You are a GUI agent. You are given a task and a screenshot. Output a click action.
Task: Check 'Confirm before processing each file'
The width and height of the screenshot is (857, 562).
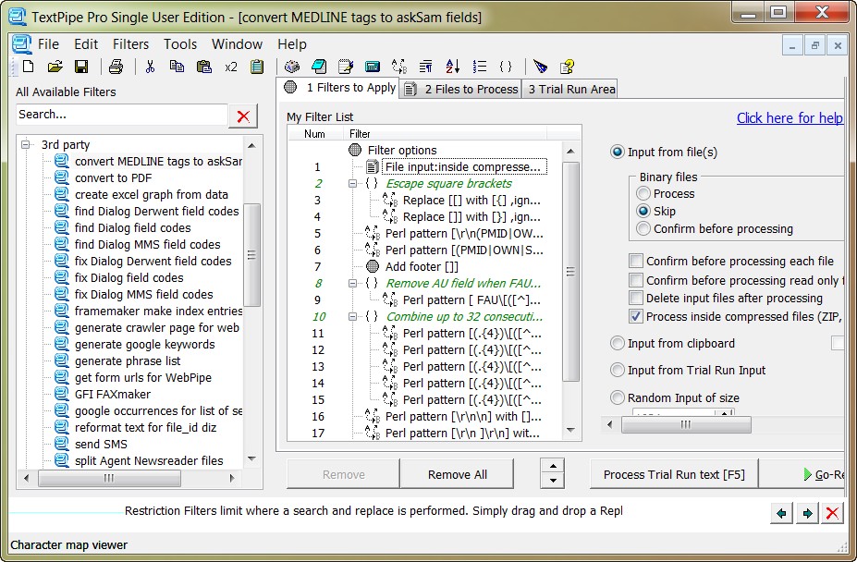(636, 261)
